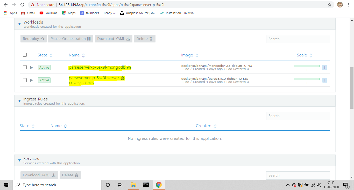Expand the mongodb workload row triangle
Screen dimensions: 354x190
click(31, 68)
